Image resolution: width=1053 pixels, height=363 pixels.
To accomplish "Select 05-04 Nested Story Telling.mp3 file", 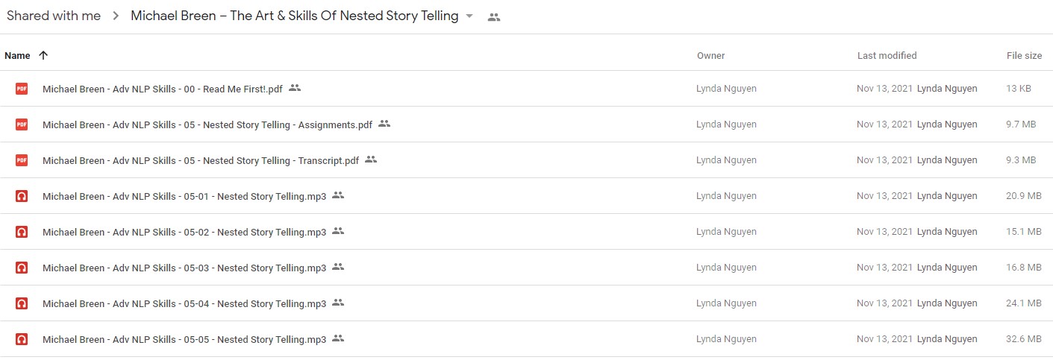I will 526,303.
